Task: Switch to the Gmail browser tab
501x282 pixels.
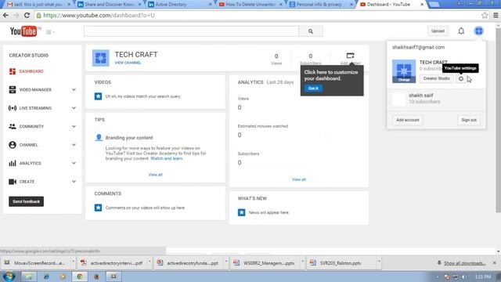Action: click(x=38, y=5)
